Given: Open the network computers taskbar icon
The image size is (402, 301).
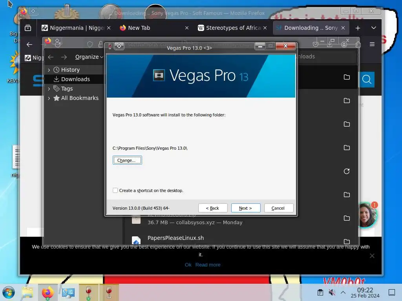Looking at the screenshot, I should [x=68, y=292].
